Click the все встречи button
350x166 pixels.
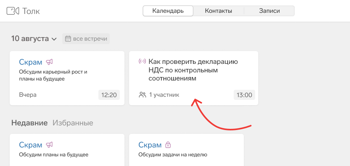pyautogui.click(x=86, y=39)
